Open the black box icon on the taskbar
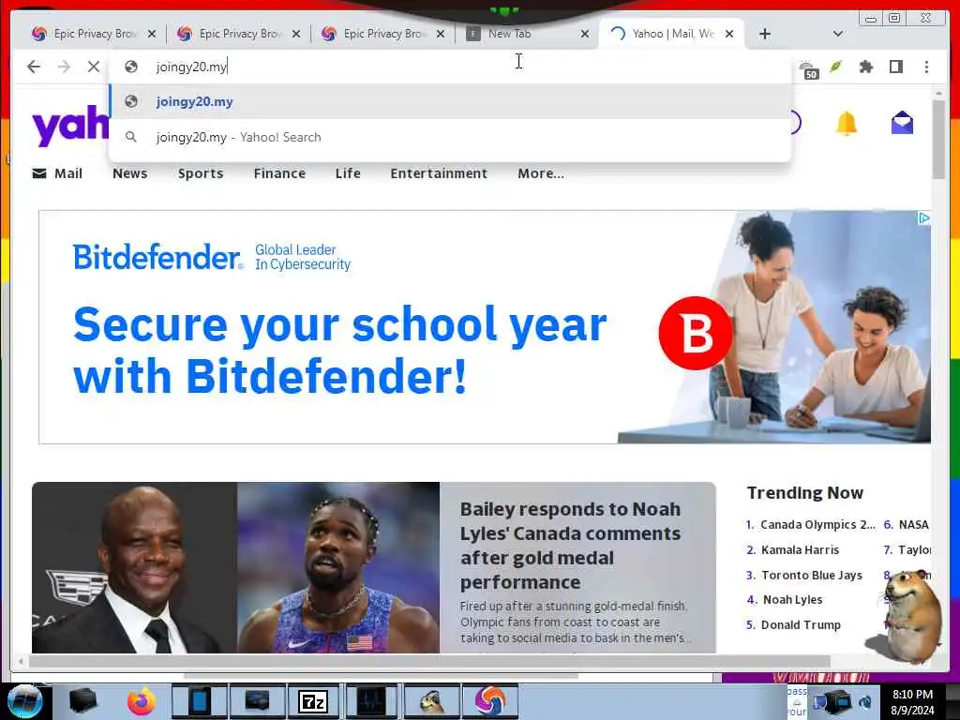960x720 pixels. click(83, 701)
